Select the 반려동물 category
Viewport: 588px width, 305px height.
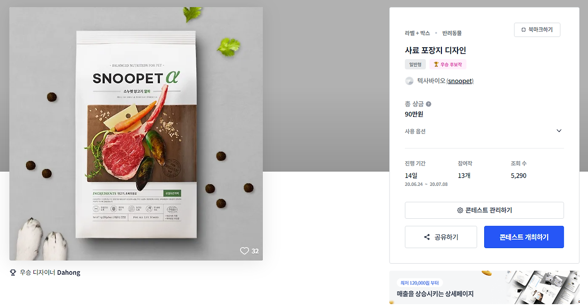pyautogui.click(x=452, y=33)
